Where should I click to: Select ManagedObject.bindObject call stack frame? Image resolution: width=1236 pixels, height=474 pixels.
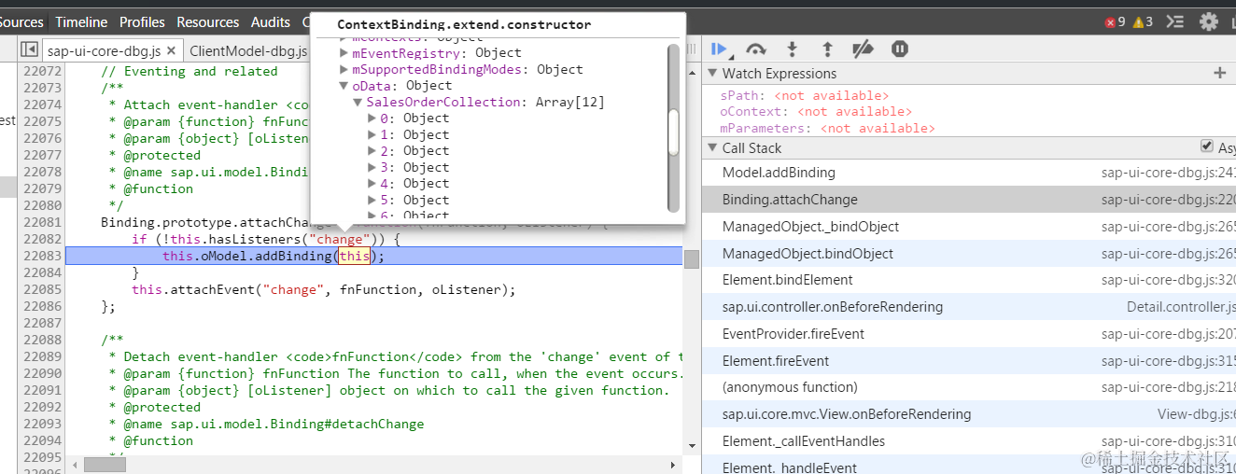tap(969, 254)
